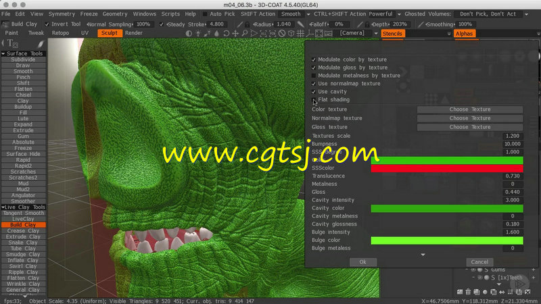Open the SHIFT Action Smooth dropdown
541x304 pixels.
point(308,14)
